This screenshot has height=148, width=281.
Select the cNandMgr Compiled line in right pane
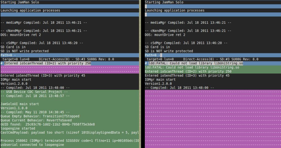tap(188, 31)
